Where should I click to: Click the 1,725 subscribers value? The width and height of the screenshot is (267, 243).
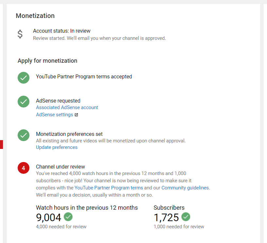(x=166, y=218)
